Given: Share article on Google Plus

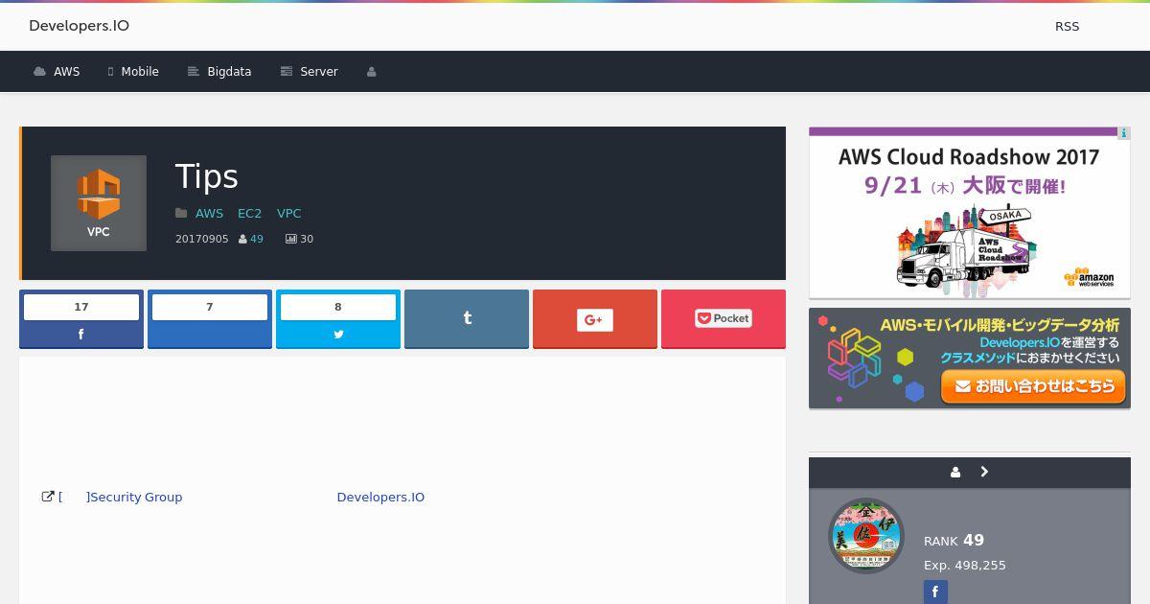Looking at the screenshot, I should point(595,318).
